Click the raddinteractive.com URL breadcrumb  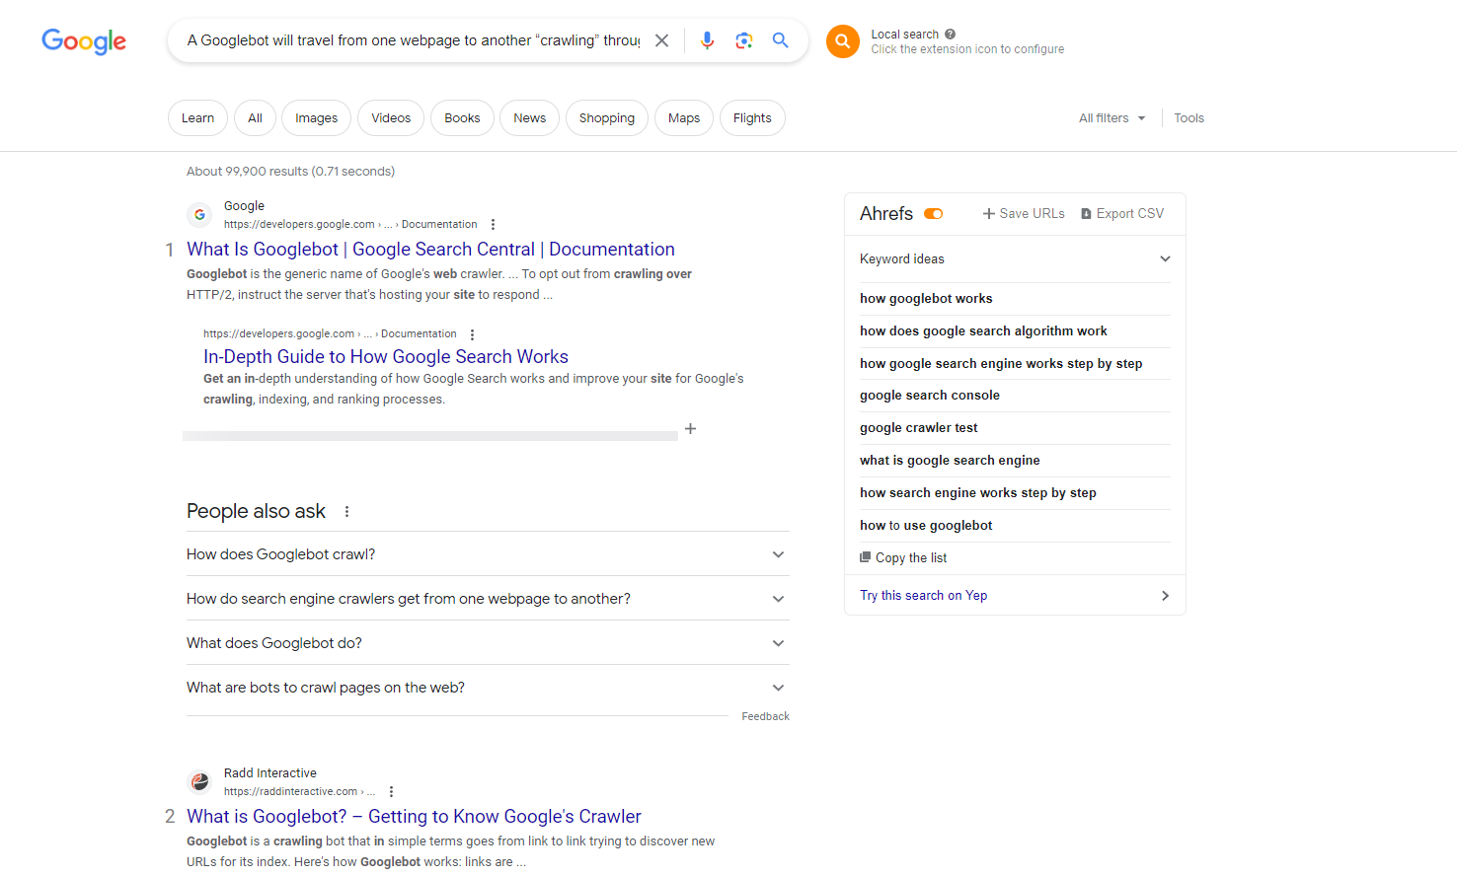(x=299, y=791)
